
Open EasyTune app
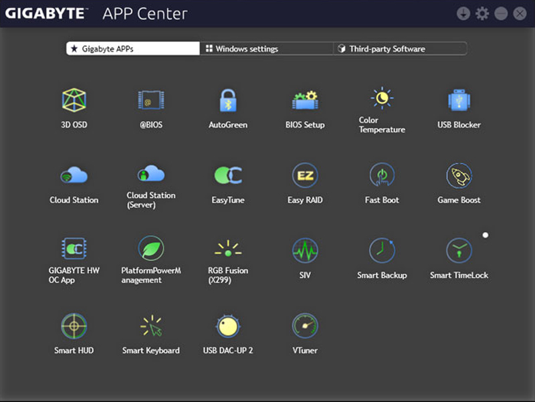[228, 175]
